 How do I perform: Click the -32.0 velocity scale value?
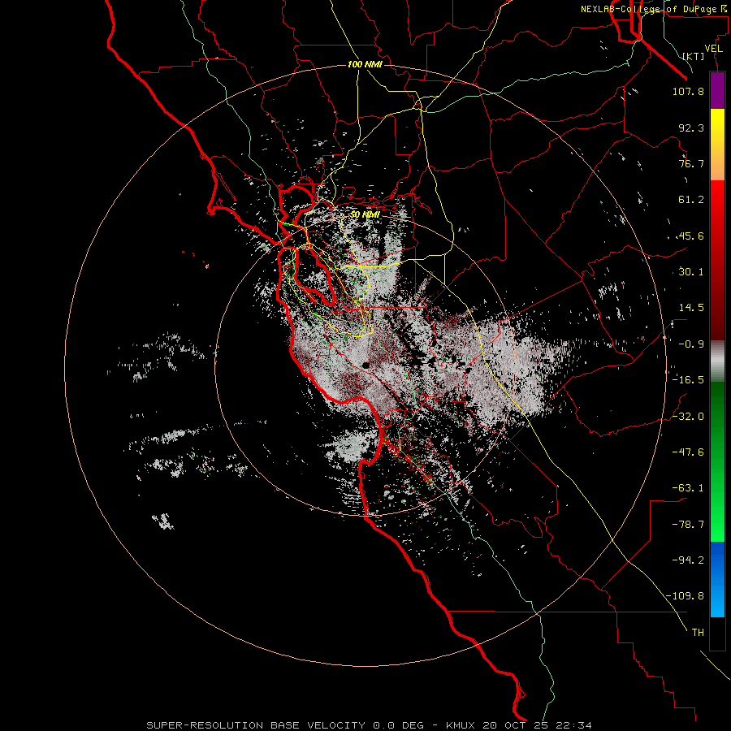coord(688,417)
